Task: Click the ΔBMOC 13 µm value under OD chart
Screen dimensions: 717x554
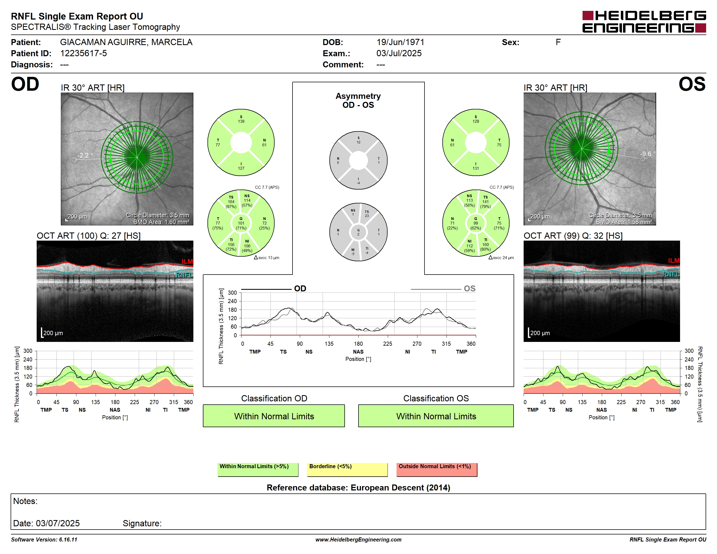Action: [267, 258]
